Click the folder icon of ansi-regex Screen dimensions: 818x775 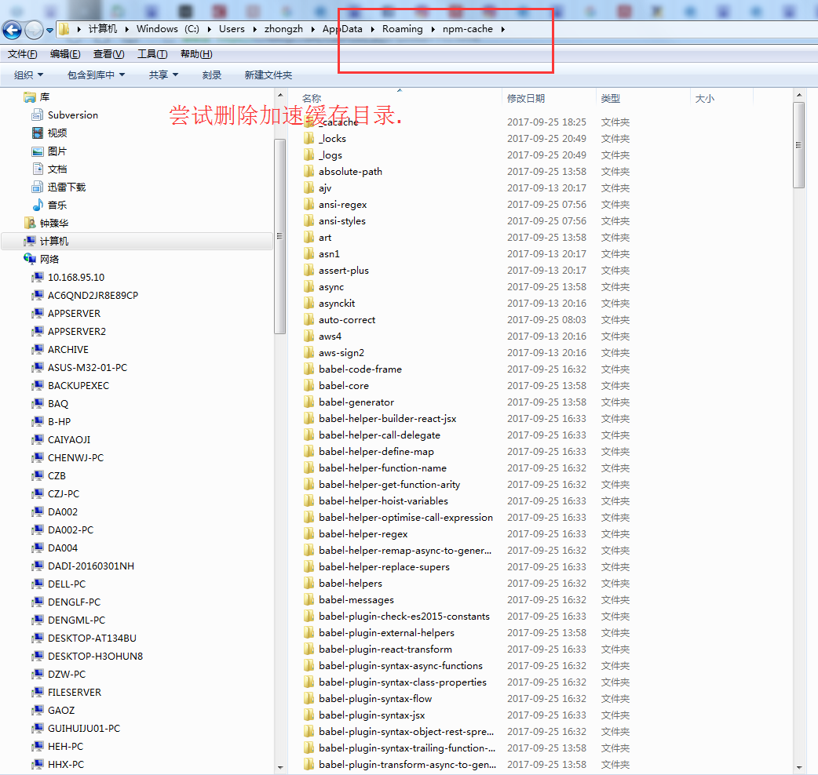point(309,204)
